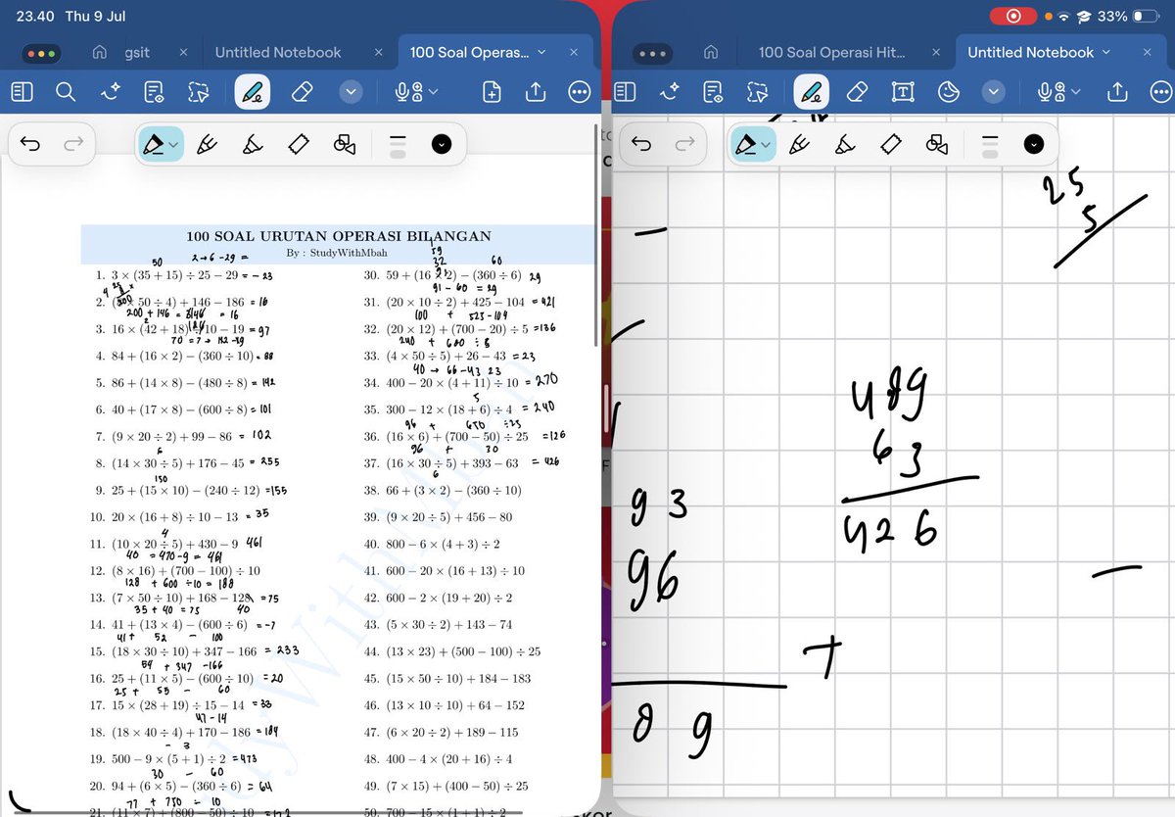Share the 100 Soal document

536,92
